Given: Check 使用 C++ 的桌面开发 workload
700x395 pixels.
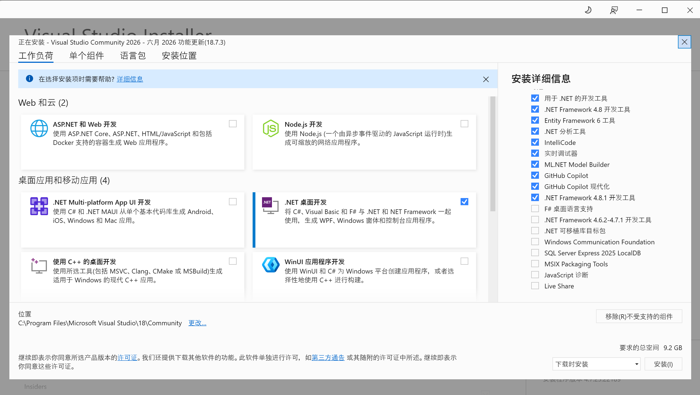Looking at the screenshot, I should 233,261.
